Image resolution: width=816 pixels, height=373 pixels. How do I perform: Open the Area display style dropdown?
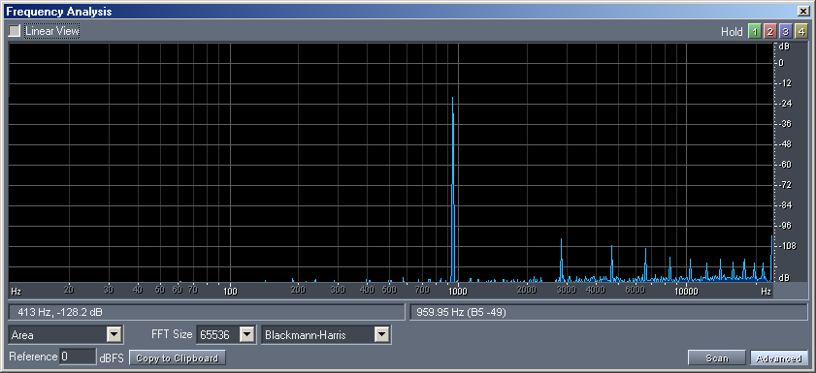tap(66, 335)
